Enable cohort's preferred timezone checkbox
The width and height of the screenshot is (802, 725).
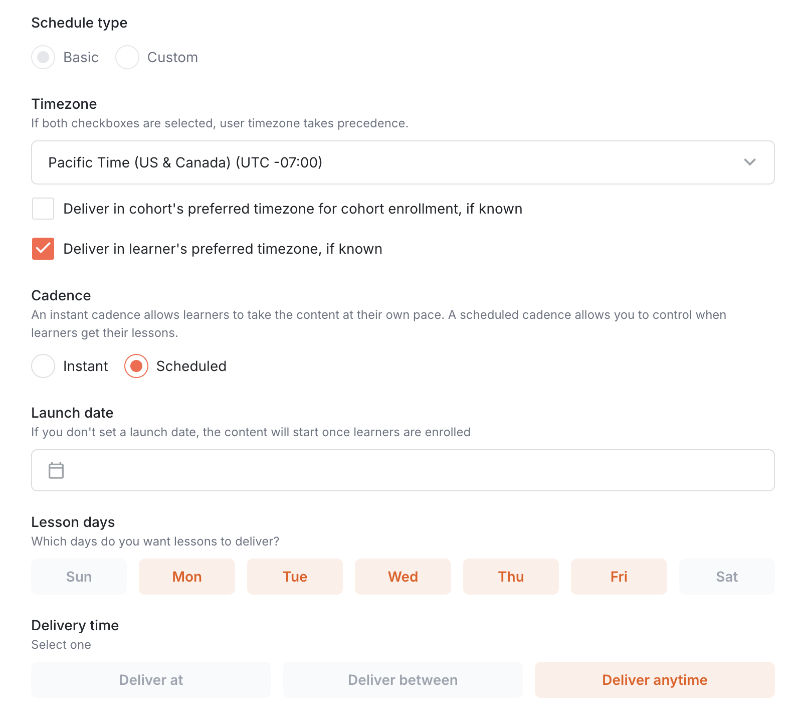43,209
